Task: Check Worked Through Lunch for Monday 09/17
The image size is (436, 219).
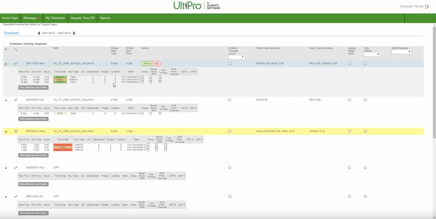Action: click(x=230, y=64)
